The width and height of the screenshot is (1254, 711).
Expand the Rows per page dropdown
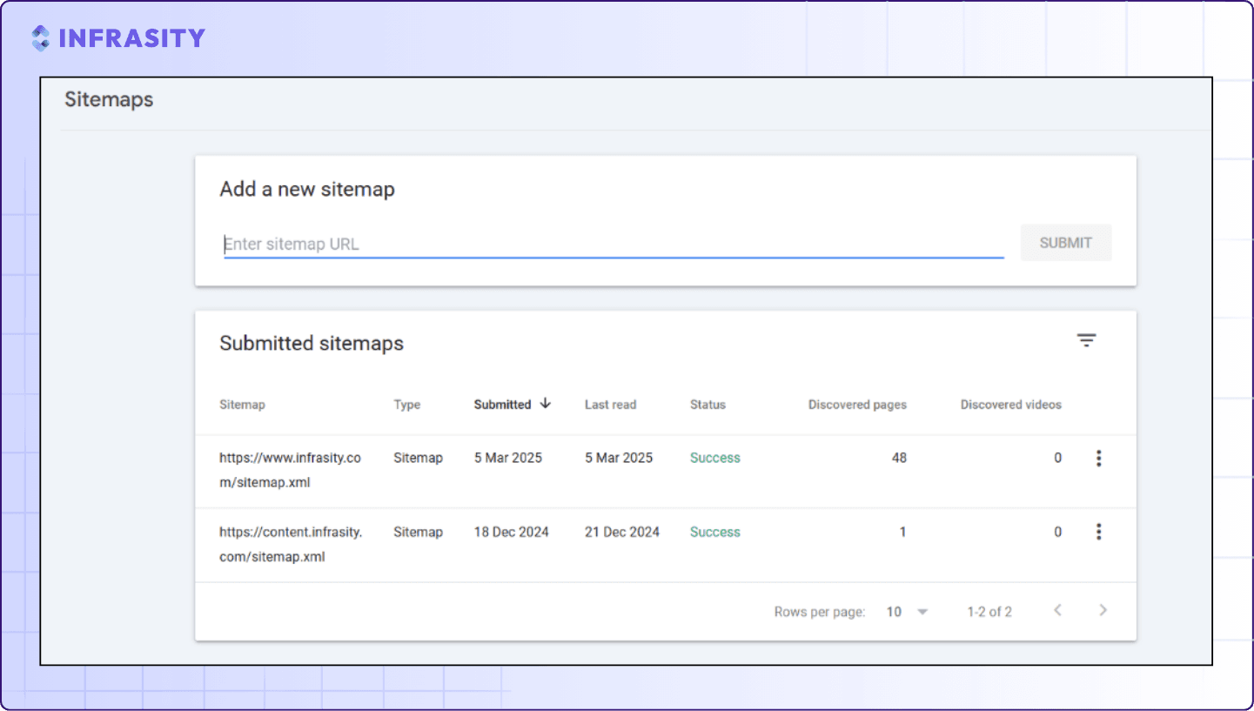[907, 612]
